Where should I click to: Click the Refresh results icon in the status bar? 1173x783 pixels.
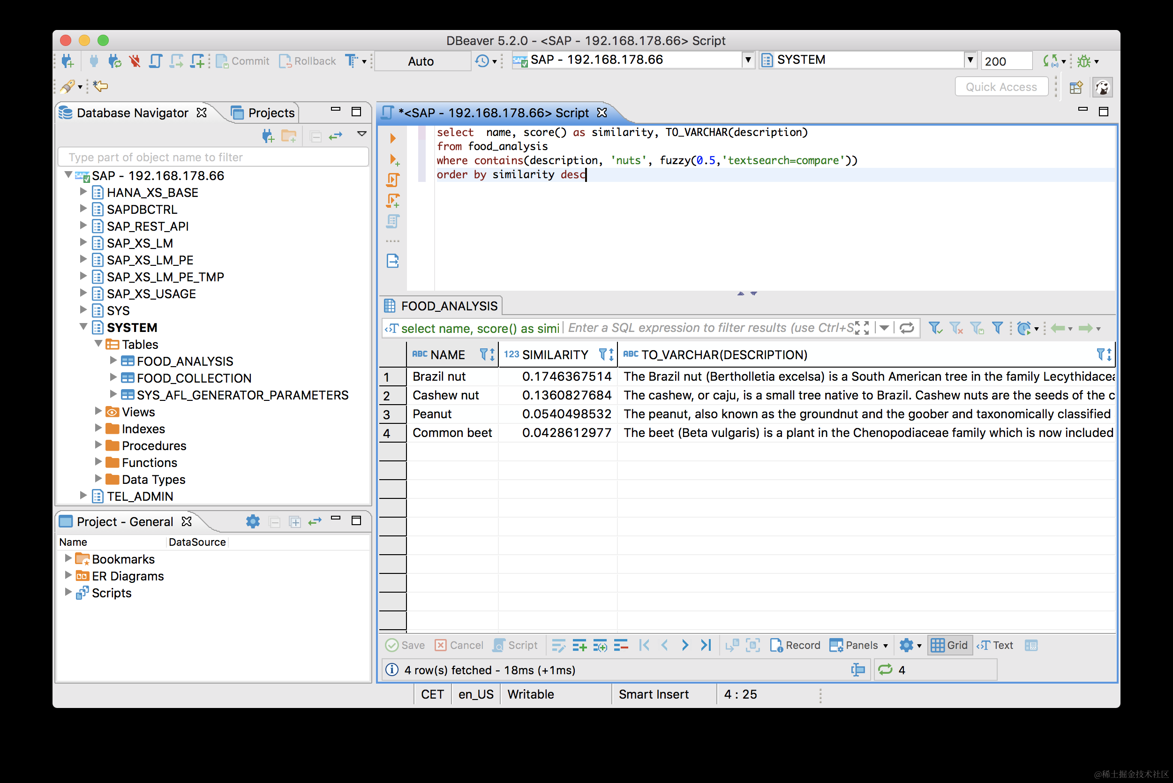pyautogui.click(x=885, y=670)
